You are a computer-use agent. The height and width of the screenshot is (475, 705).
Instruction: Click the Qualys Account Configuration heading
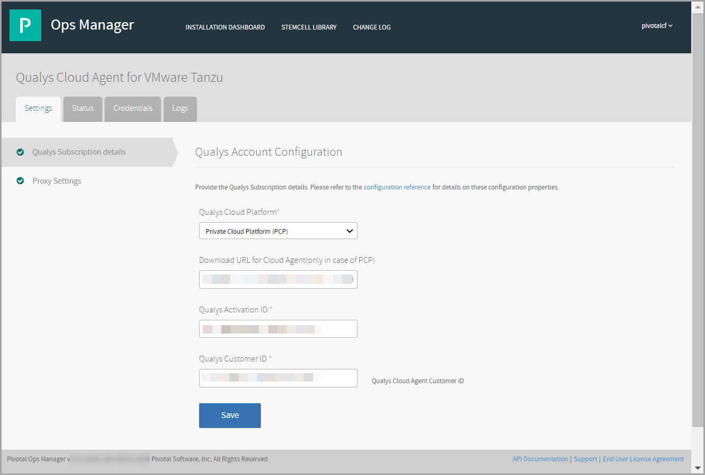pos(269,152)
